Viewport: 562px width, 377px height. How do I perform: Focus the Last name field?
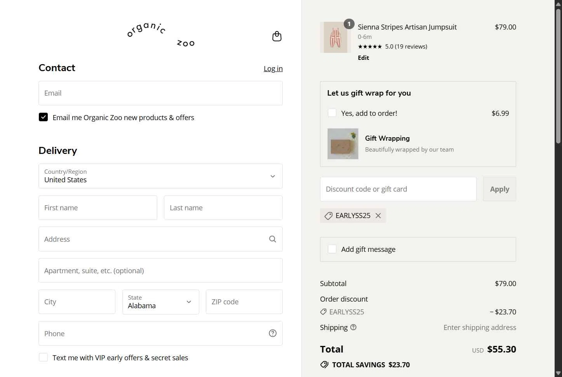pyautogui.click(x=223, y=208)
